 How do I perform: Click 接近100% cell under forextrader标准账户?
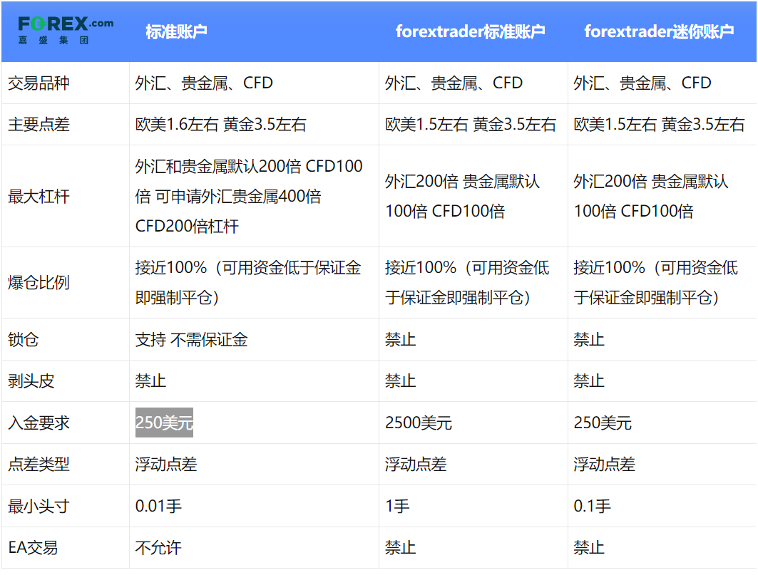pos(467,283)
